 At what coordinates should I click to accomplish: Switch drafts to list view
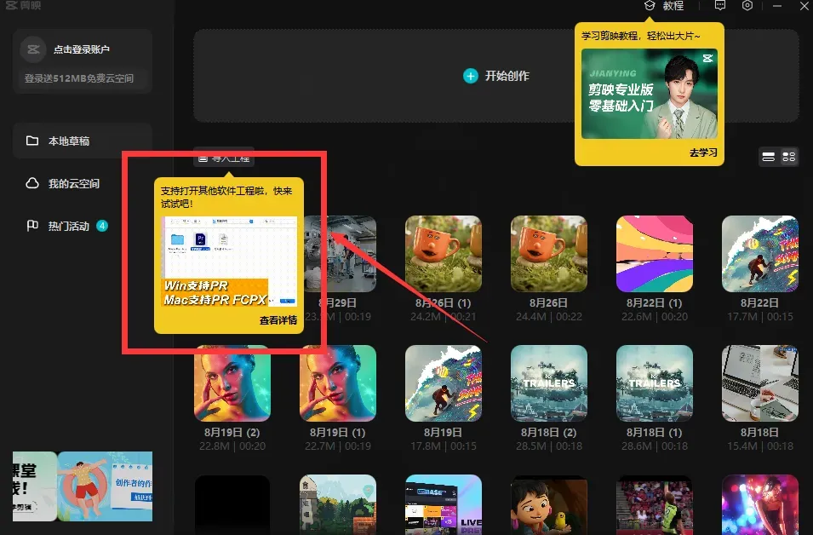coord(769,157)
